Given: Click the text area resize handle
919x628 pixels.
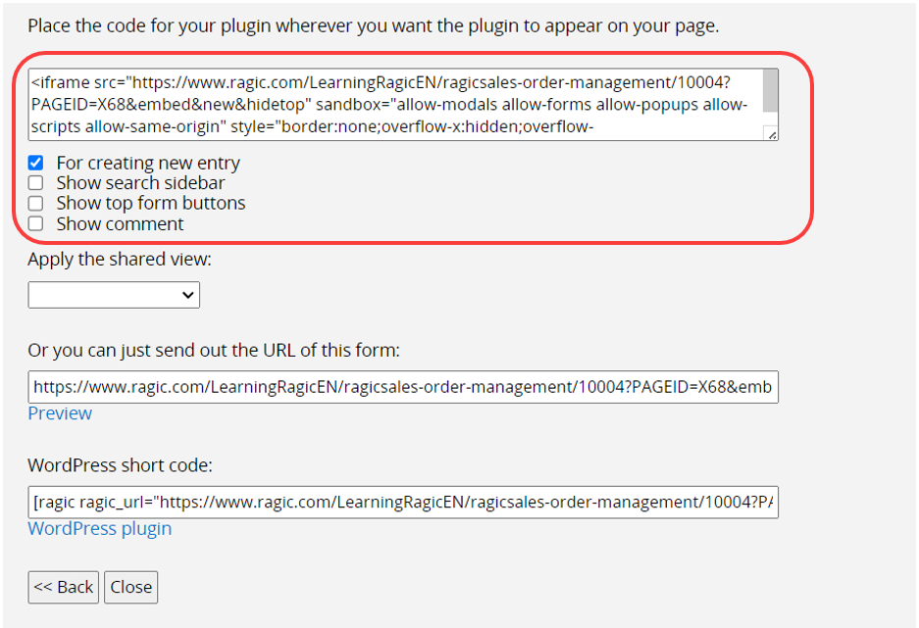Looking at the screenshot, I should (773, 135).
